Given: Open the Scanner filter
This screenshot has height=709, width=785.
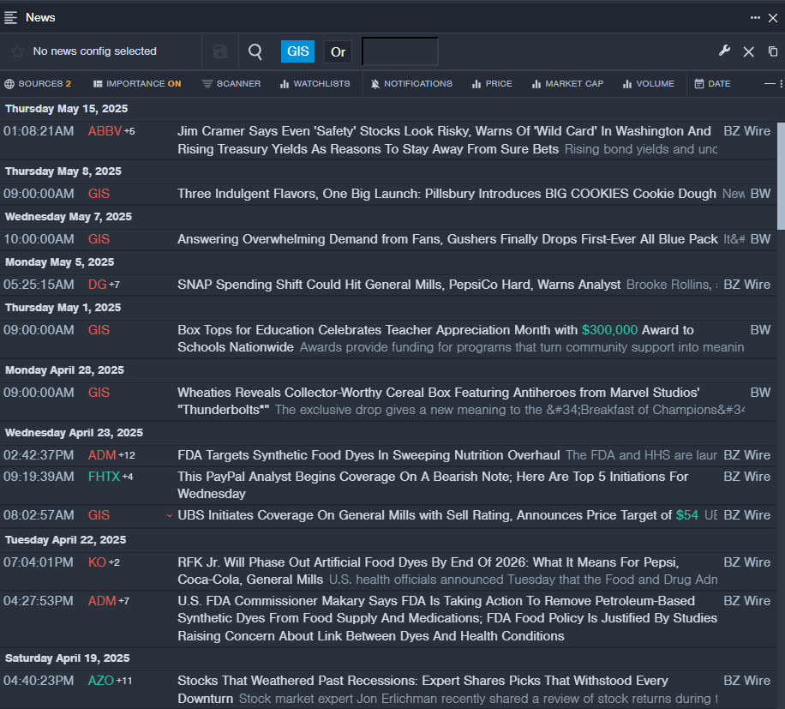Looking at the screenshot, I should pos(231,84).
